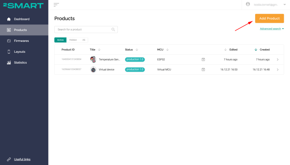The height and width of the screenshot is (165, 290).
Task: Click the Temperature Sensor product thermometer icon
Action: pos(93,59)
